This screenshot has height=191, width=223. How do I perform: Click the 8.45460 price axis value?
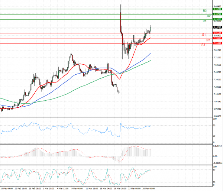pyautogui.click(x=217, y=6)
